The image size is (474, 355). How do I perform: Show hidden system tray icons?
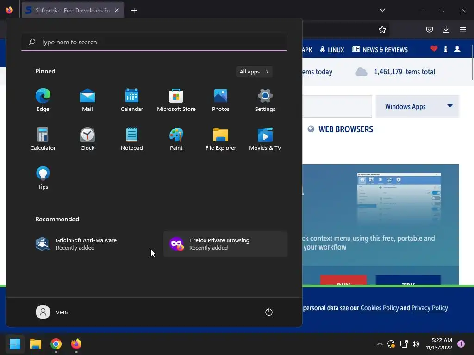pyautogui.click(x=380, y=344)
